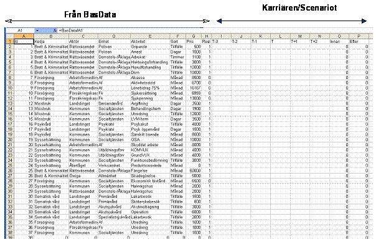Select column G header
This screenshot has height=242, width=376.
pyautogui.click(x=194, y=36)
